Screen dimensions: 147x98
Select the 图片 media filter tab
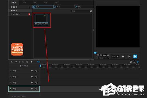pos(64,7)
